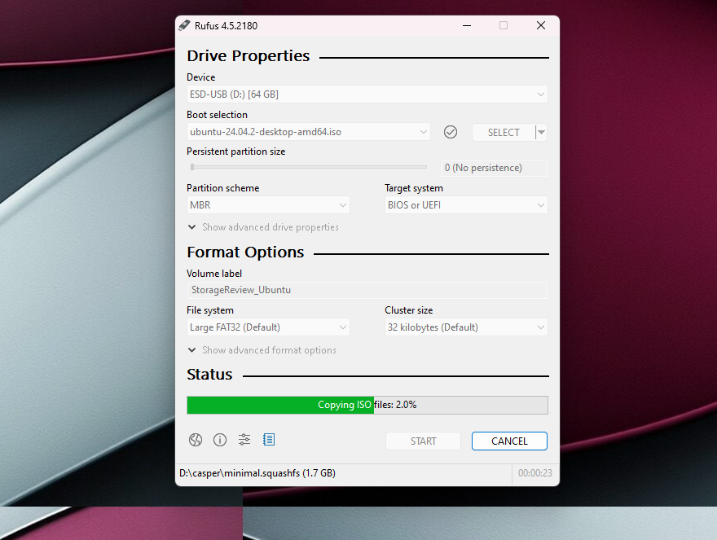Open the language globe icon
717x540 pixels.
(x=196, y=440)
